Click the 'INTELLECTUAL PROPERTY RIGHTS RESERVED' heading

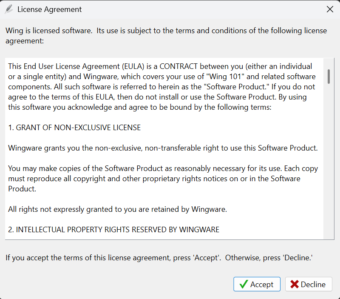click(113, 230)
